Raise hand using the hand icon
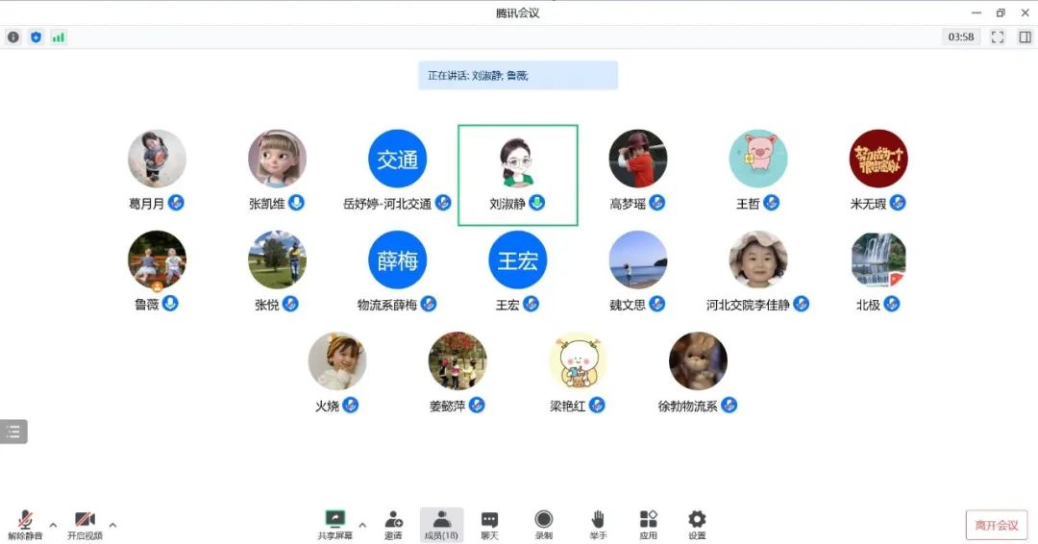 [598, 525]
